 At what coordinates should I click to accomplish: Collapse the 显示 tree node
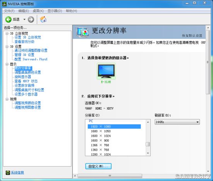click(x=7, y=64)
